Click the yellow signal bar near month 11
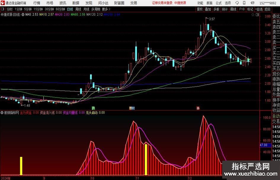Image resolution: width=280 pixels, height=180 pixels. tap(146, 160)
